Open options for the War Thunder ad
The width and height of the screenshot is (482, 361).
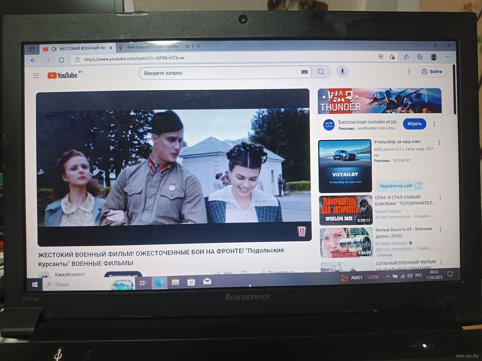(x=434, y=124)
